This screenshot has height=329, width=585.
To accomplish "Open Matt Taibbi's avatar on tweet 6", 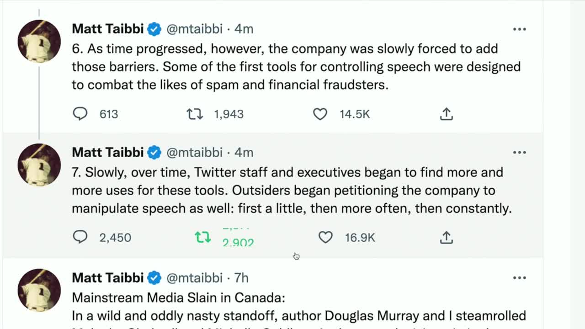I will [x=39, y=41].
